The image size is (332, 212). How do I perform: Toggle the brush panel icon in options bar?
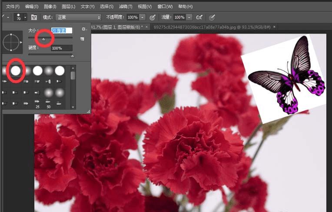point(34,17)
